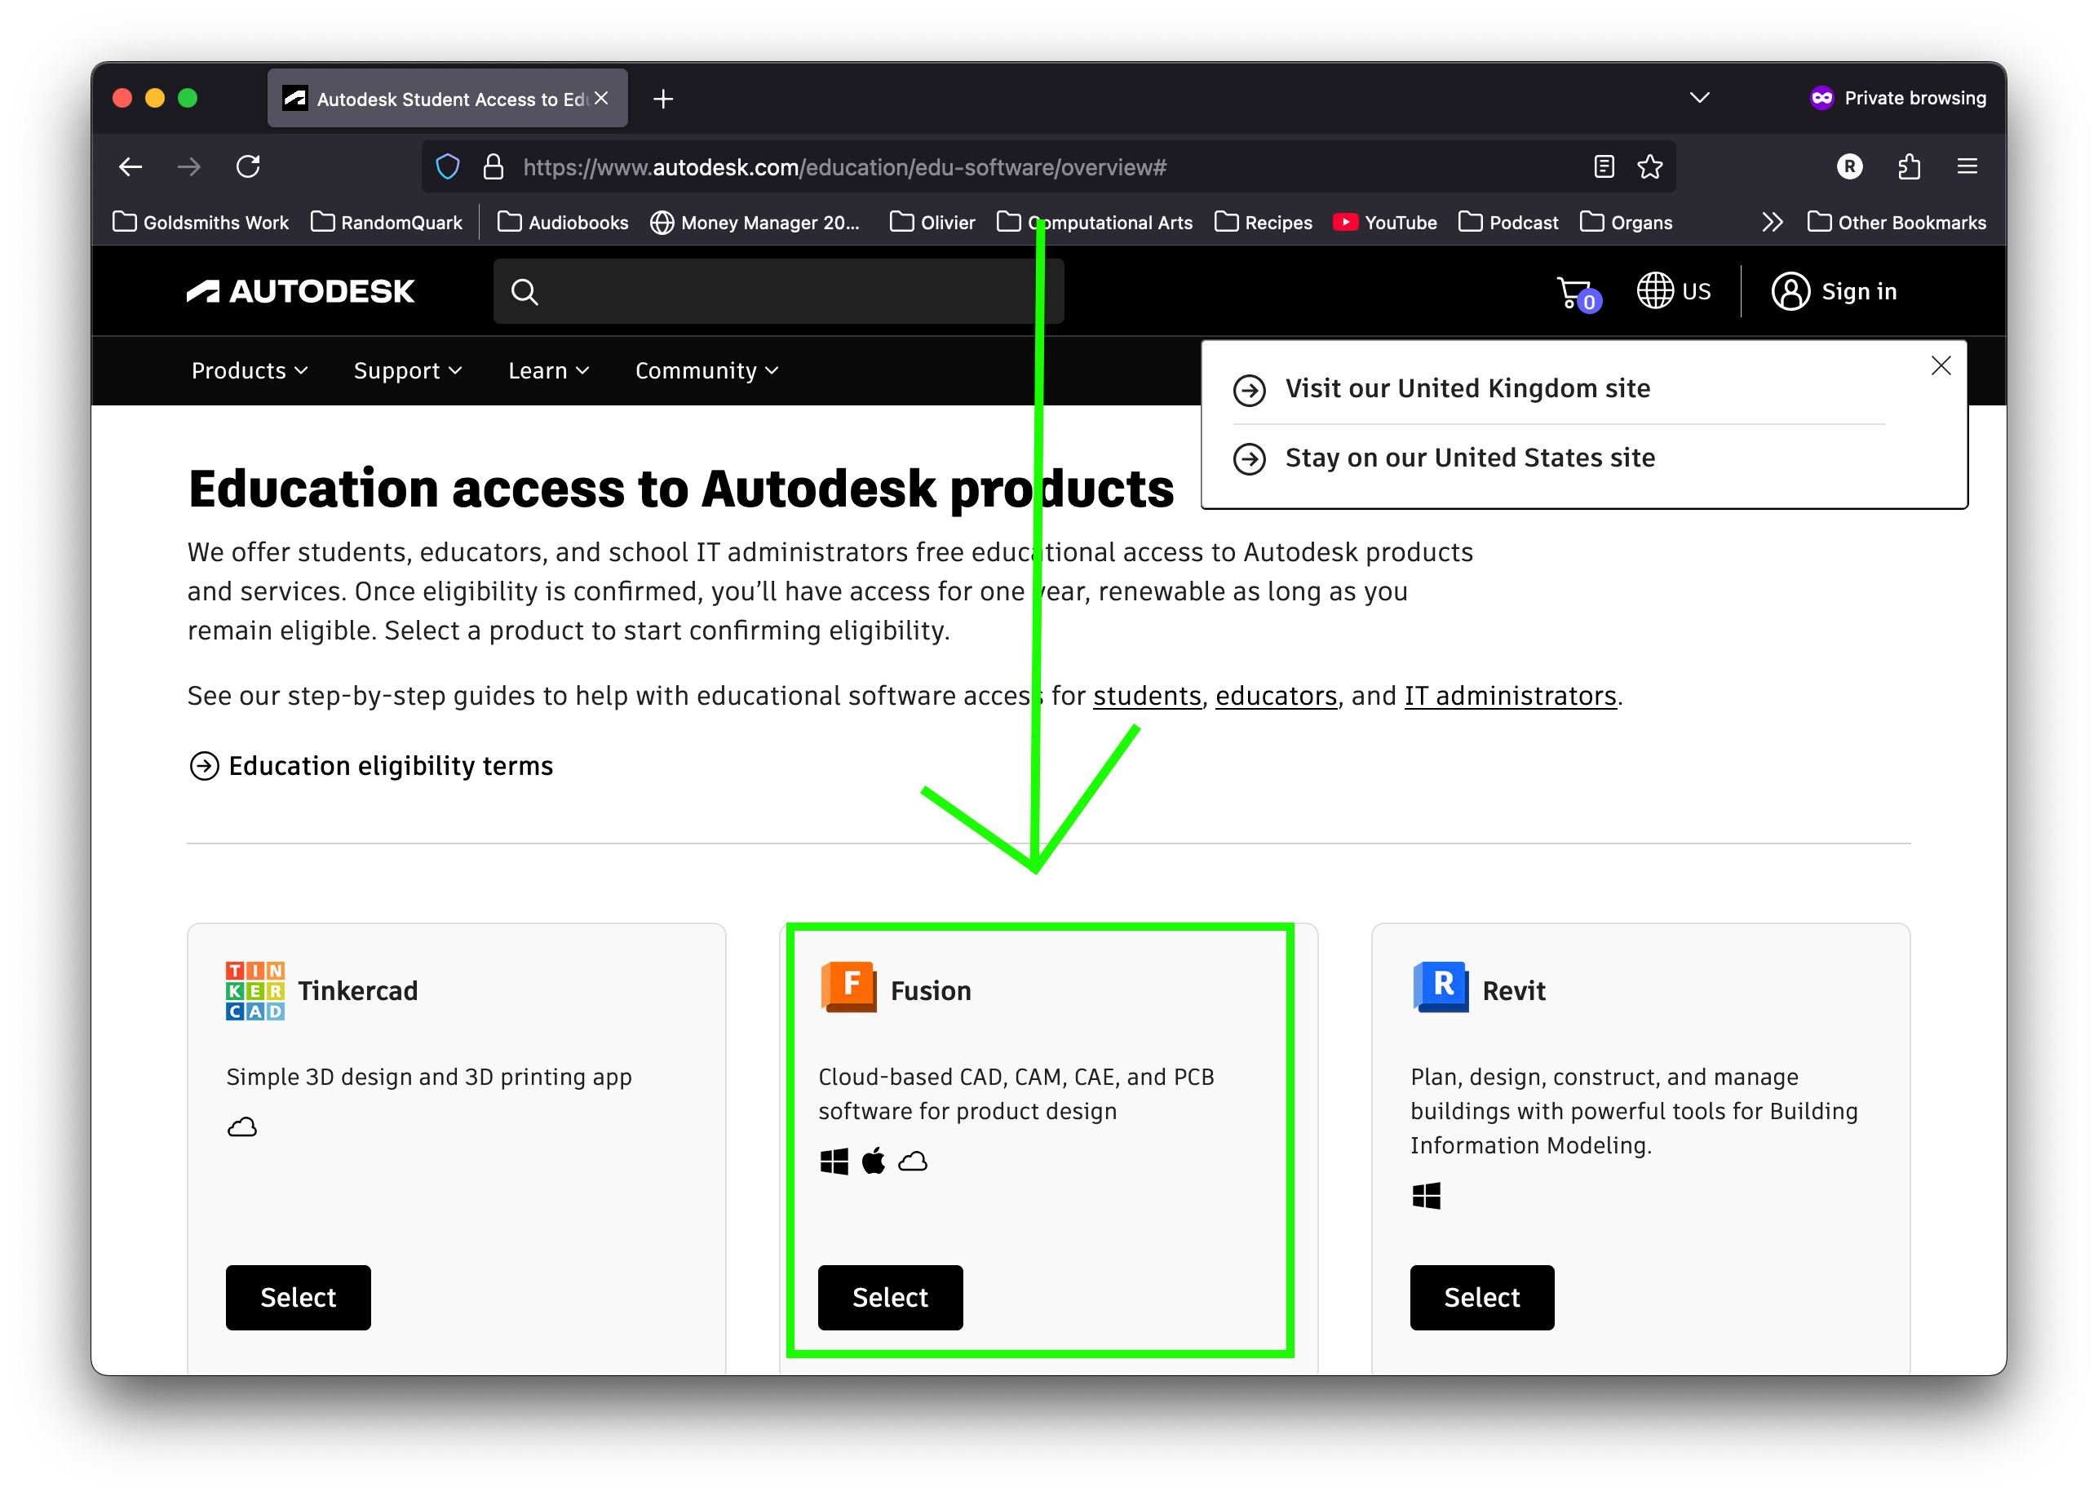The image size is (2098, 1496).
Task: Open the Recipes bookmark folder
Action: point(1264,222)
